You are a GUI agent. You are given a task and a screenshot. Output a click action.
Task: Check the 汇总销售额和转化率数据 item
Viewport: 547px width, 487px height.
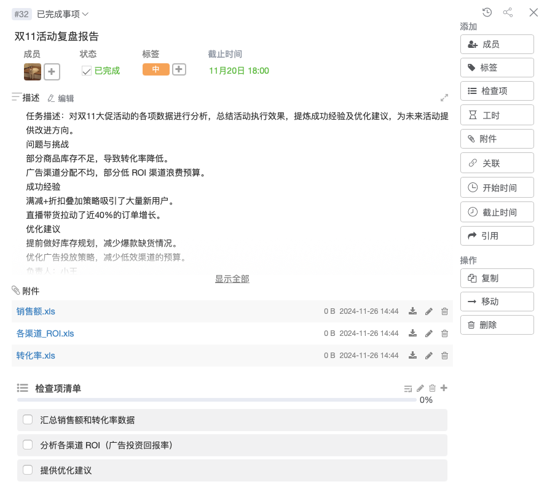tap(28, 420)
